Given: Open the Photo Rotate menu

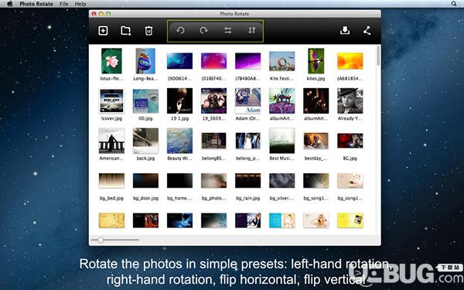Looking at the screenshot, I should [36, 4].
